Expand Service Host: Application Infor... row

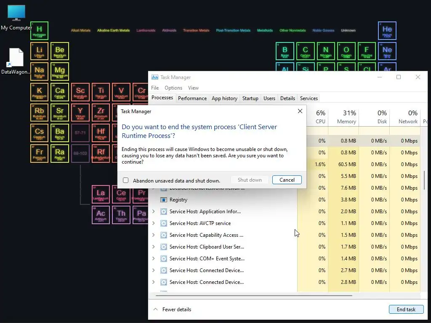[153, 212]
